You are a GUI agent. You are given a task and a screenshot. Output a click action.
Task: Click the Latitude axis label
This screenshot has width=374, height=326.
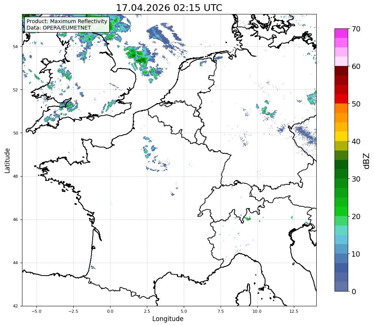(7, 160)
